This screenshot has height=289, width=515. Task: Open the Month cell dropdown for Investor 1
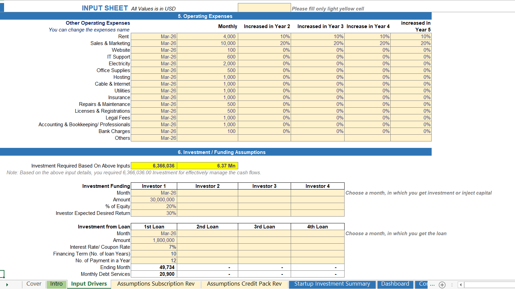[154, 193]
